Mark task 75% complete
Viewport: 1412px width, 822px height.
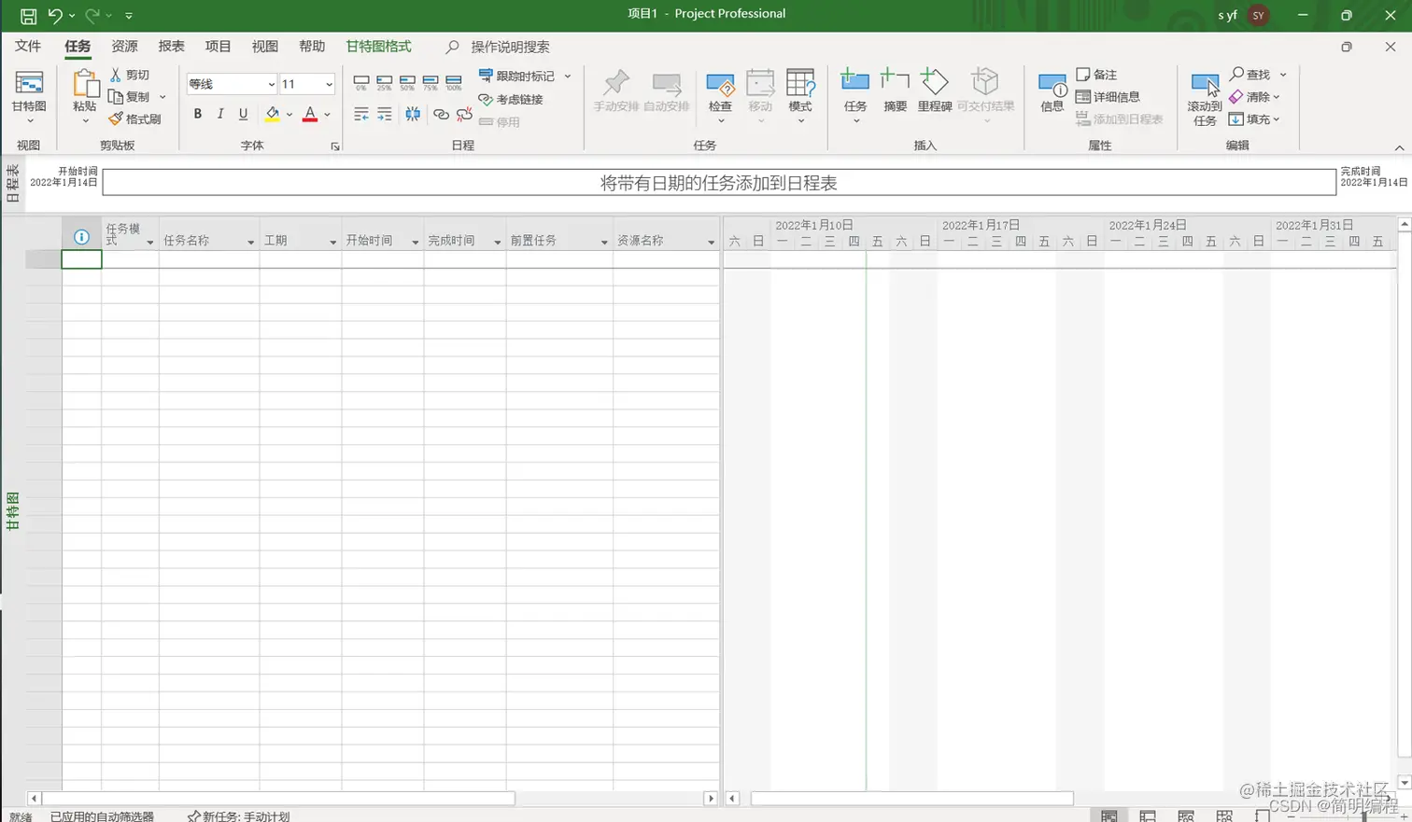pos(431,83)
